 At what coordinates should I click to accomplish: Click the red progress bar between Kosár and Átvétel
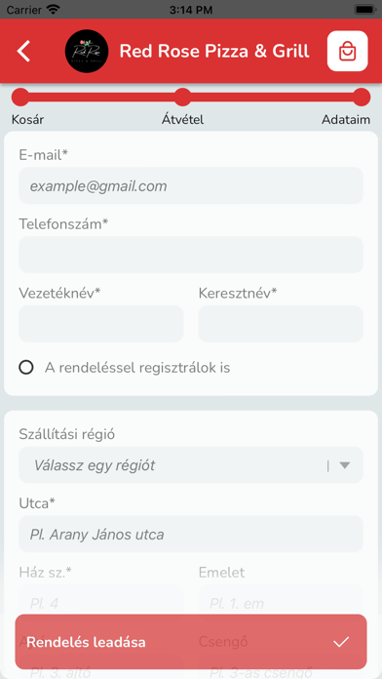point(101,98)
